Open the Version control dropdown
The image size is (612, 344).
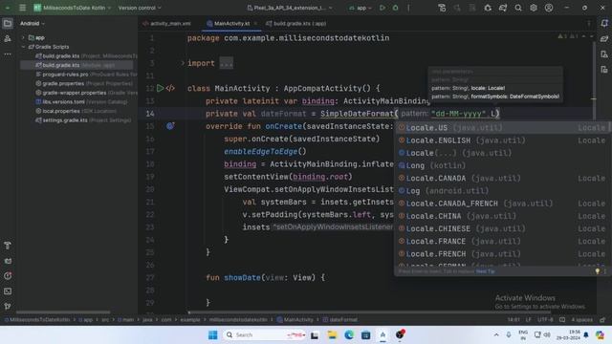140,8
